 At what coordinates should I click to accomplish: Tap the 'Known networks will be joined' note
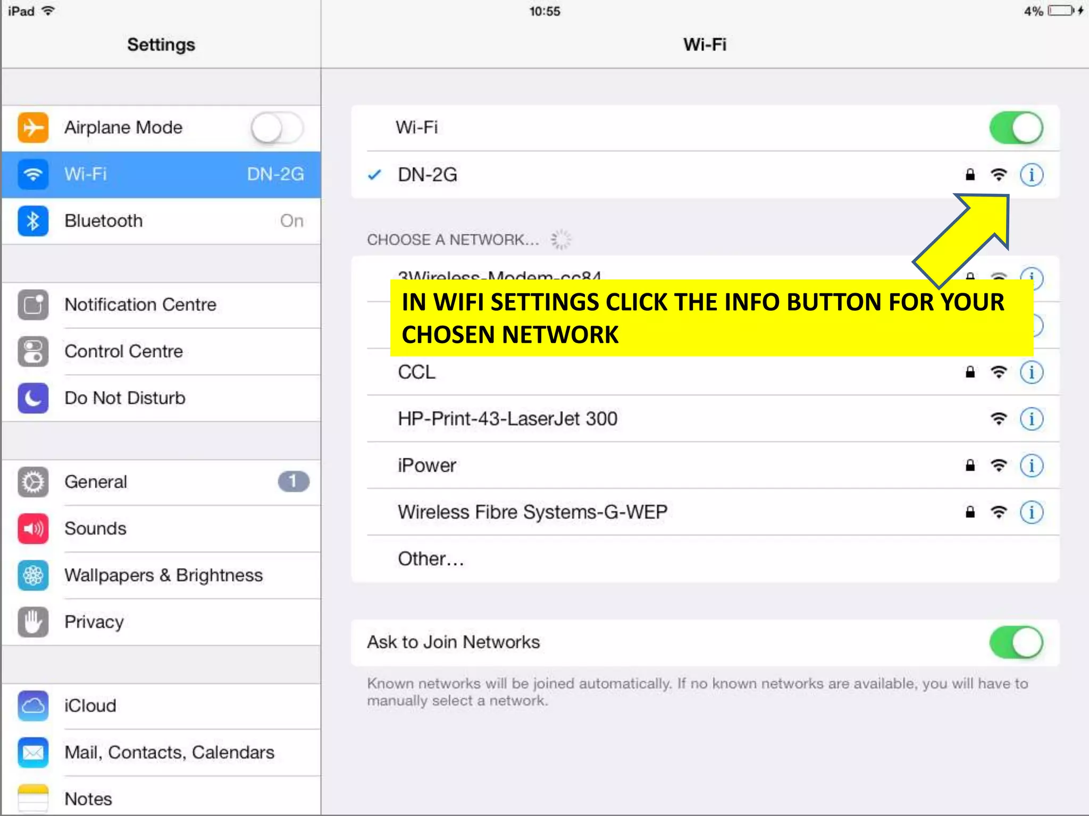click(697, 692)
